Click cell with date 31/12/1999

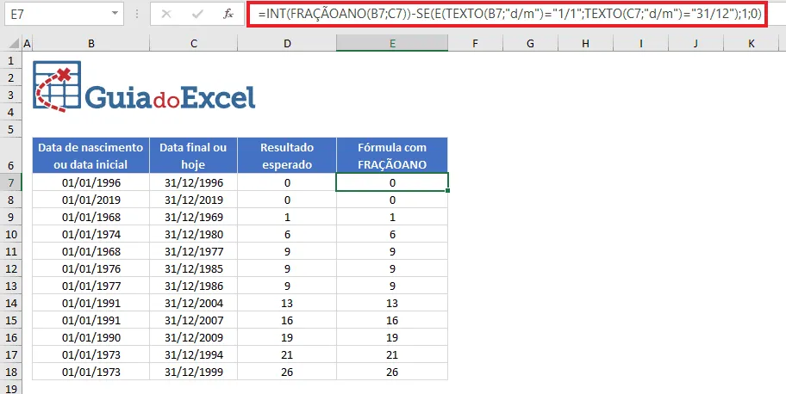[x=194, y=372]
